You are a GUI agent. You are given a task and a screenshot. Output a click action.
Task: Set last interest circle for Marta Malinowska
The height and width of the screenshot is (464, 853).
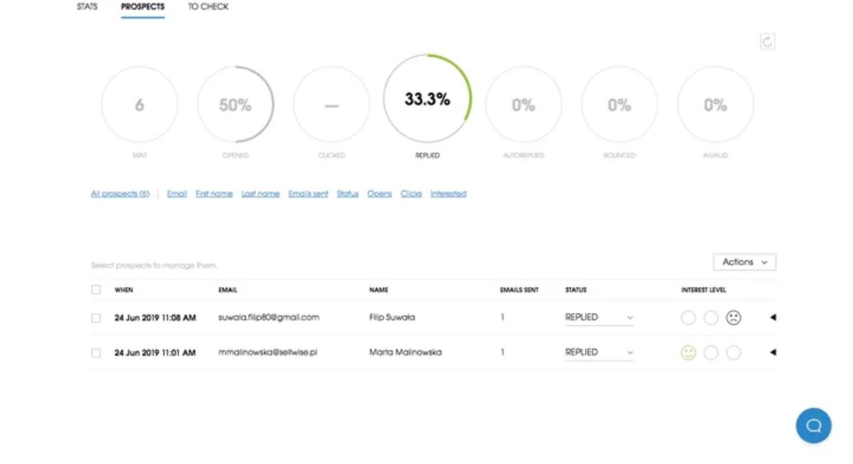pos(734,352)
